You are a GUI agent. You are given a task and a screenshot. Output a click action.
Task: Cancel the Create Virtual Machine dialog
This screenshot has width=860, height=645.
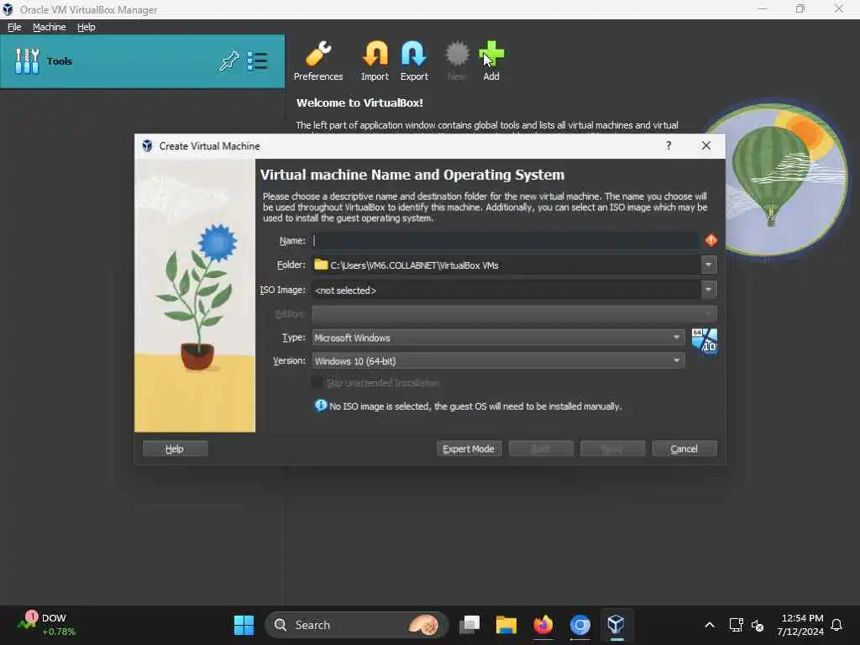(684, 448)
